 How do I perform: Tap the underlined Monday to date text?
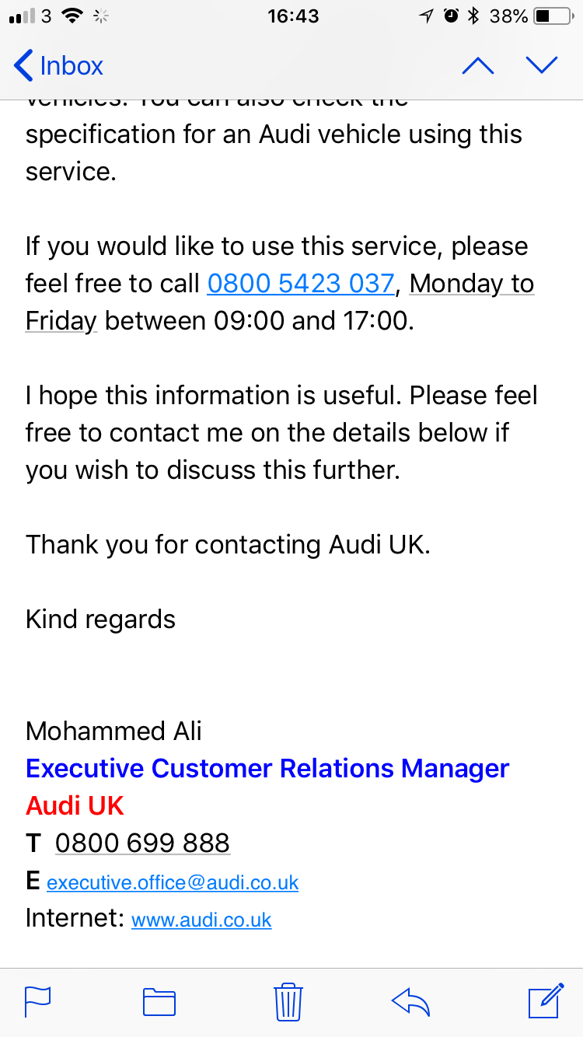[471, 284]
